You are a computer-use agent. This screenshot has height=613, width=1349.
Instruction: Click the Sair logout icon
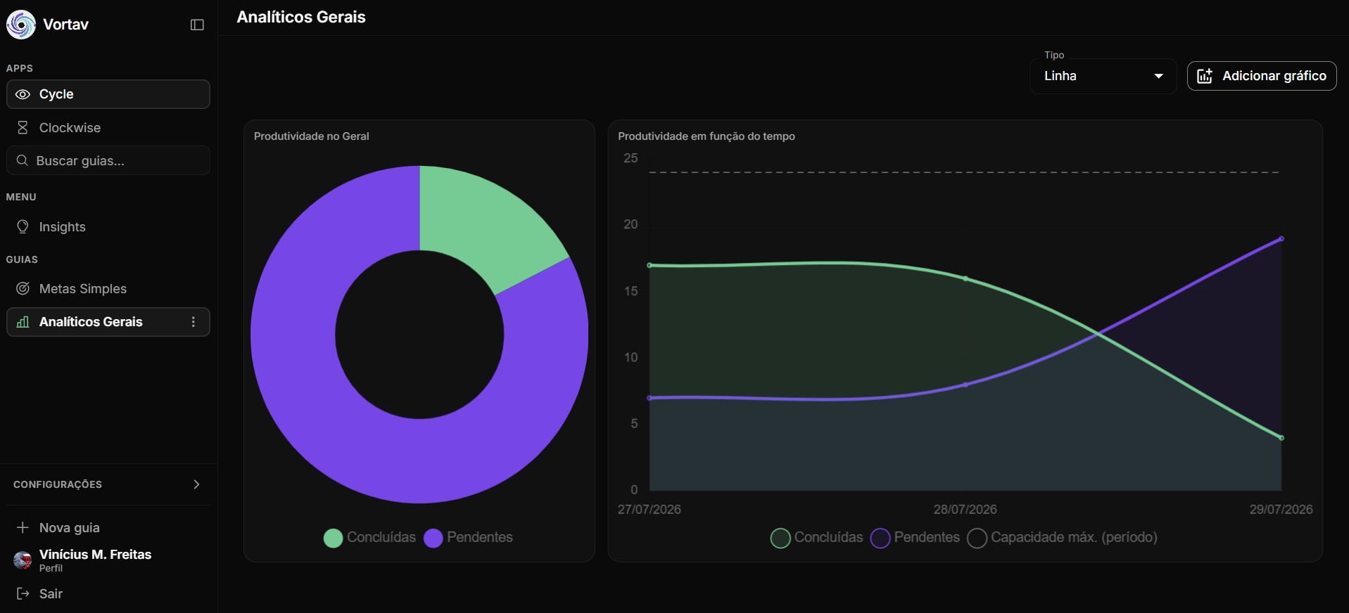[x=23, y=593]
